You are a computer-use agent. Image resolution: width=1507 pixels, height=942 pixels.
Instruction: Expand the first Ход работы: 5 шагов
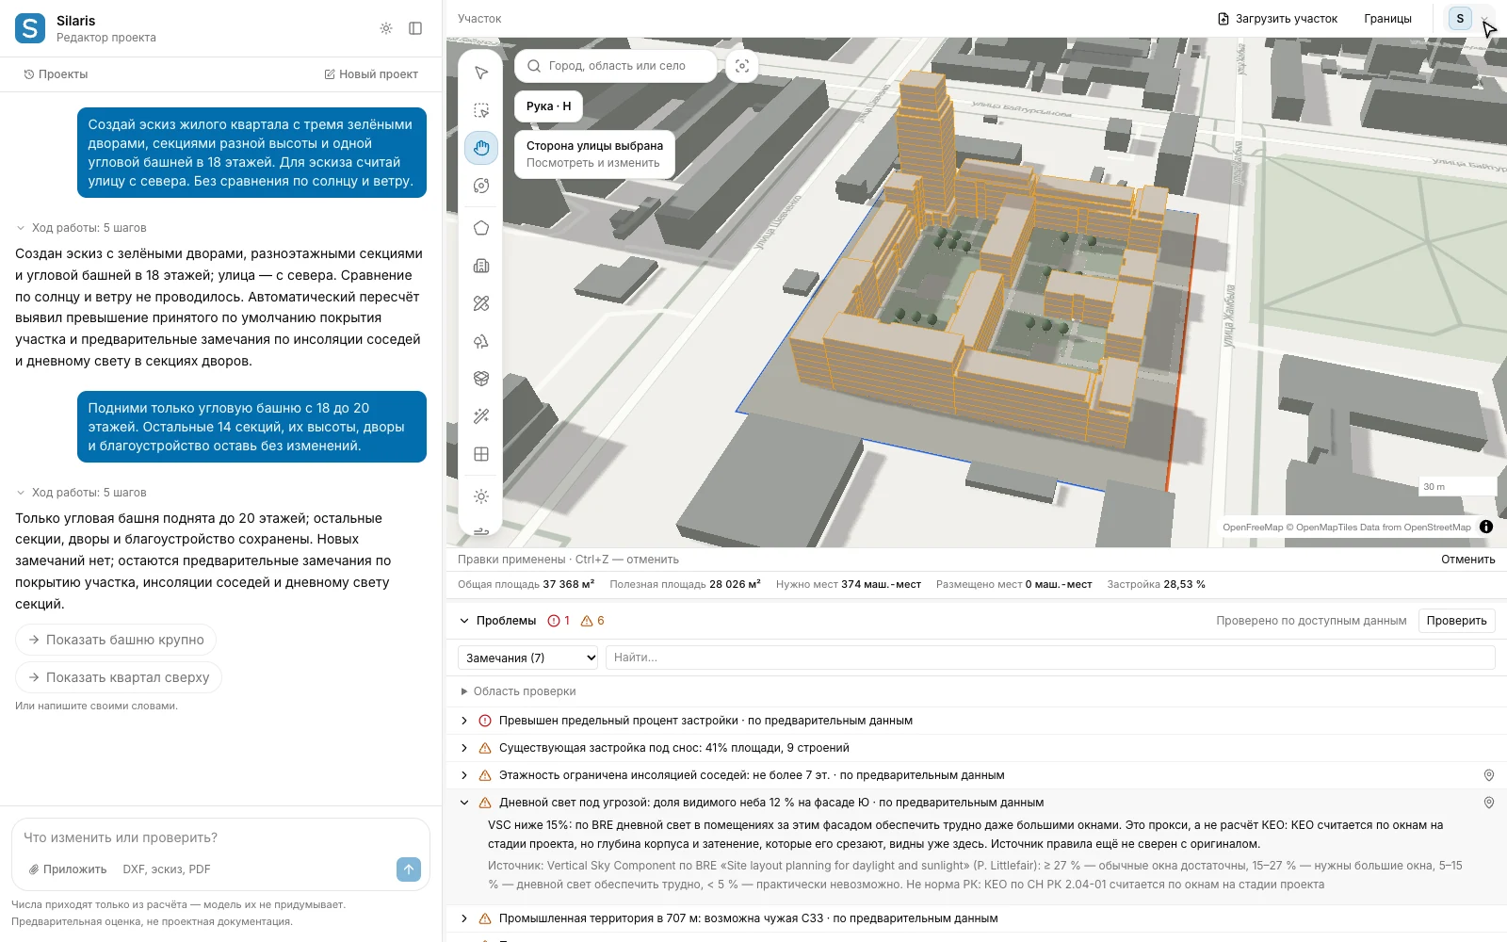coord(81,228)
